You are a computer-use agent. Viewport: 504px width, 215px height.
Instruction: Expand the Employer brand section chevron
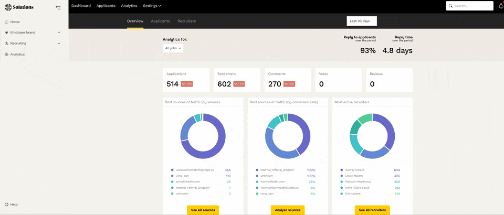click(x=59, y=33)
